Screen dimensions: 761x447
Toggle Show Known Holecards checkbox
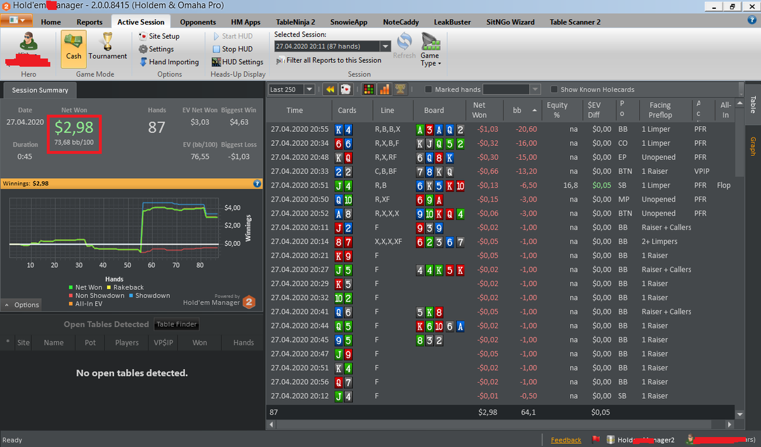click(x=554, y=89)
